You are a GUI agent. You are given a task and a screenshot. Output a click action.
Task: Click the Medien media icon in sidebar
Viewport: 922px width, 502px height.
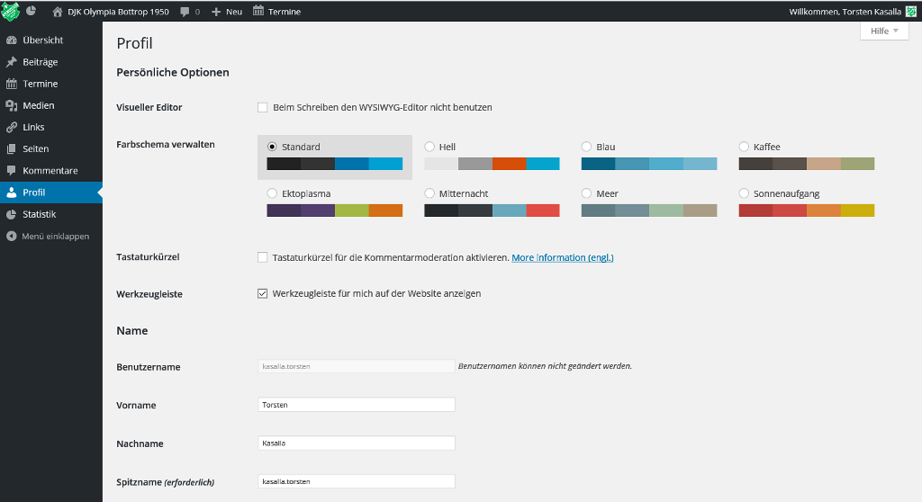[12, 105]
